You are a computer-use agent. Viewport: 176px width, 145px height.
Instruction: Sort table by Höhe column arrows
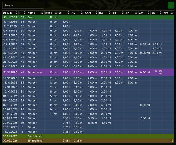click(x=55, y=13)
